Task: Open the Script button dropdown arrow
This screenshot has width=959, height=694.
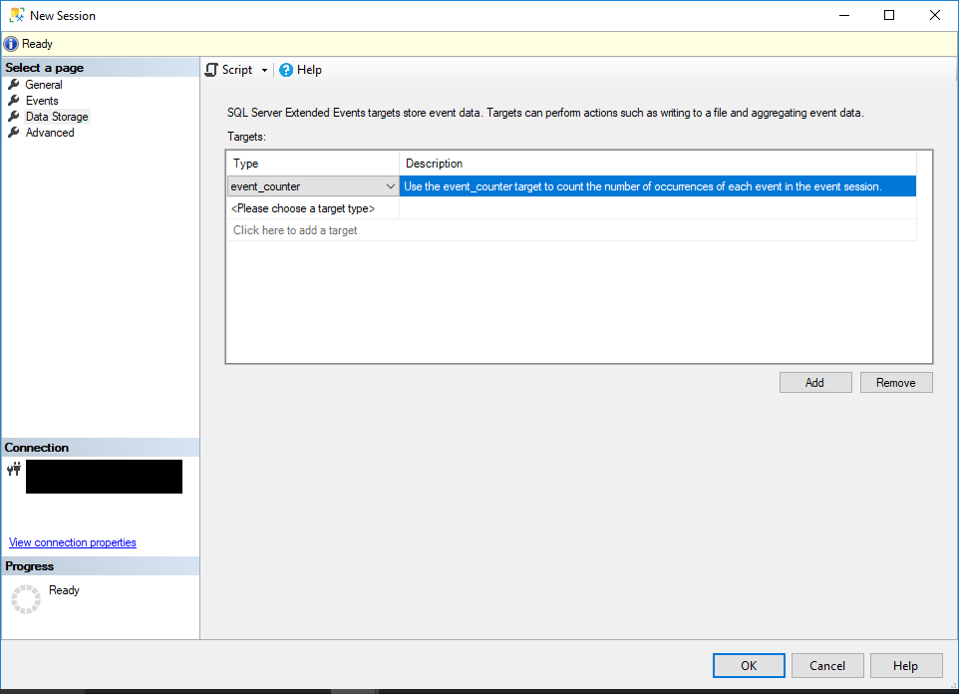Action: tap(266, 70)
